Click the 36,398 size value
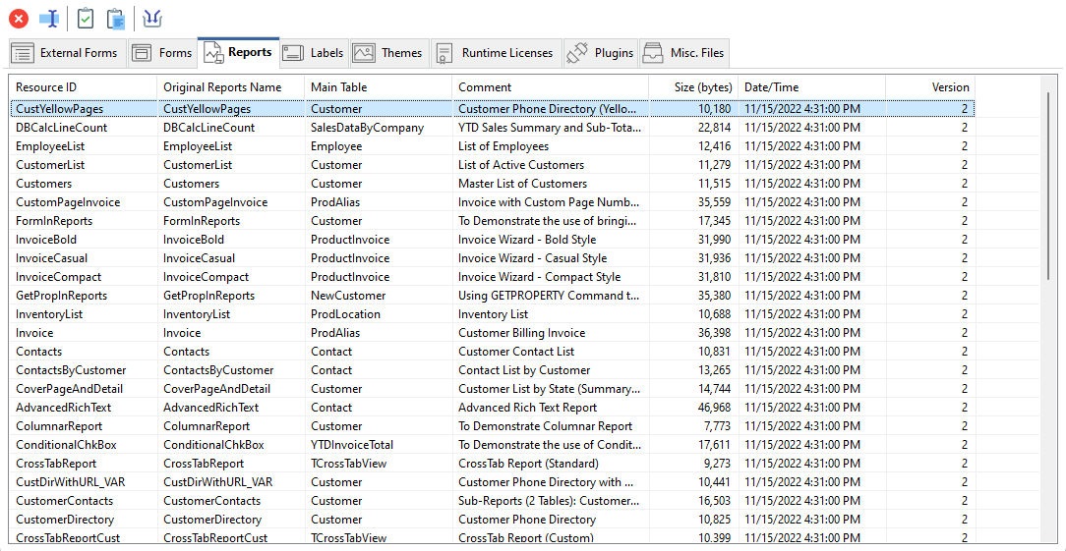The image size is (1066, 551). tap(715, 333)
